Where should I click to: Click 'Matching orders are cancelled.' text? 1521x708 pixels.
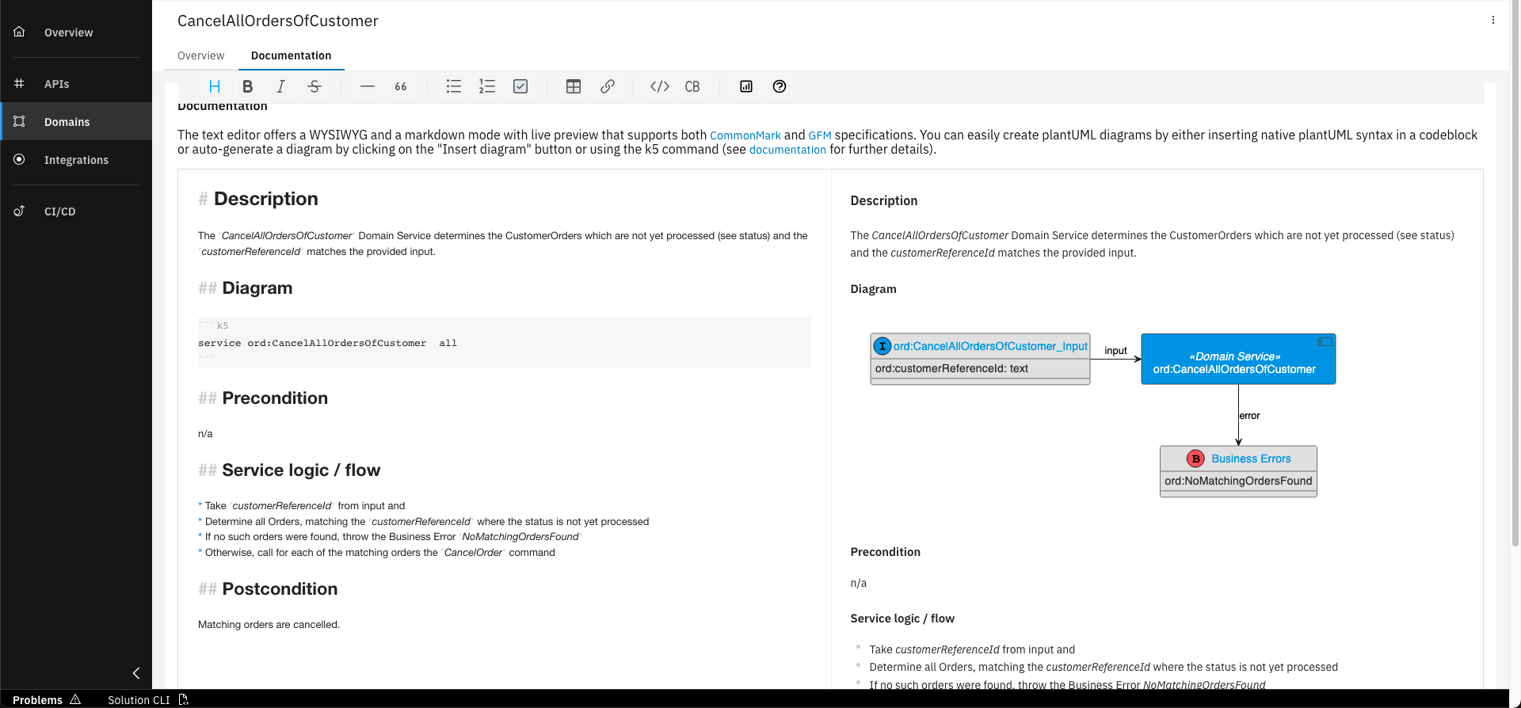pyautogui.click(x=269, y=625)
